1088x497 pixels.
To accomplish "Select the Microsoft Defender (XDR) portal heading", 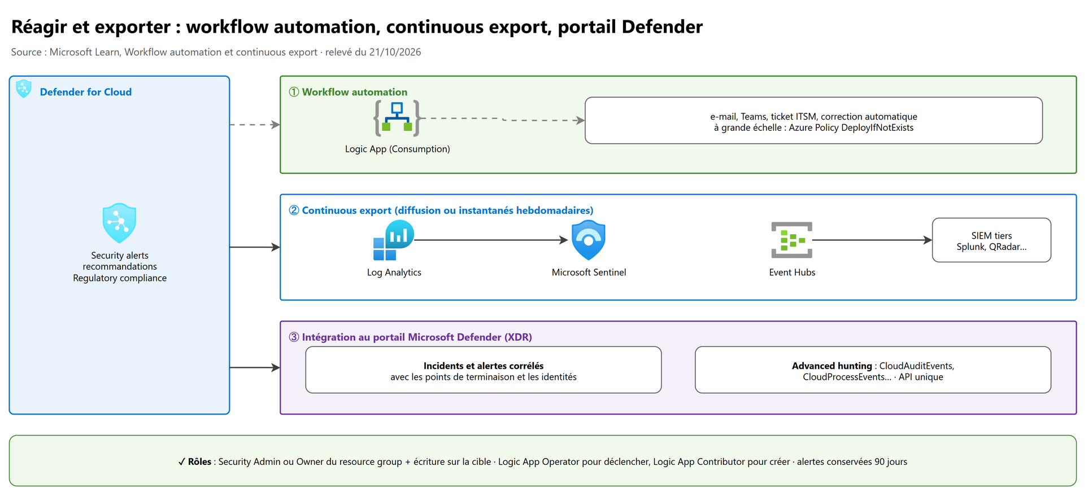I will [411, 337].
